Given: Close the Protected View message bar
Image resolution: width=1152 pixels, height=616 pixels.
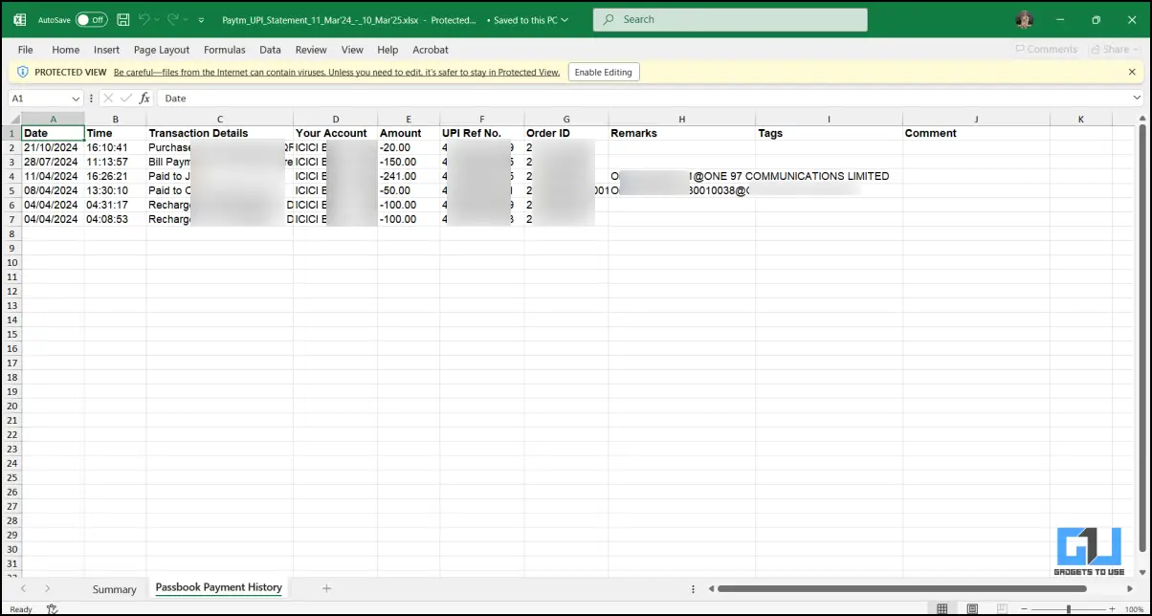Looking at the screenshot, I should (1132, 72).
